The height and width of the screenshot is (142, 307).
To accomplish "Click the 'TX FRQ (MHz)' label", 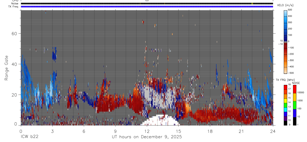I will [x=285, y=80].
